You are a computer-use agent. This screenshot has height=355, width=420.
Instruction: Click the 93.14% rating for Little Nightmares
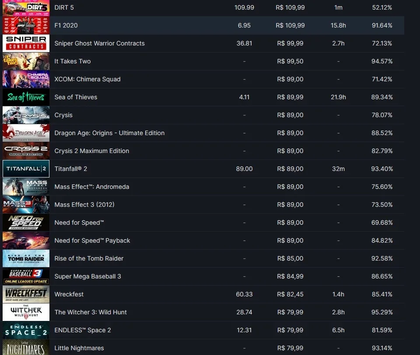click(x=382, y=348)
